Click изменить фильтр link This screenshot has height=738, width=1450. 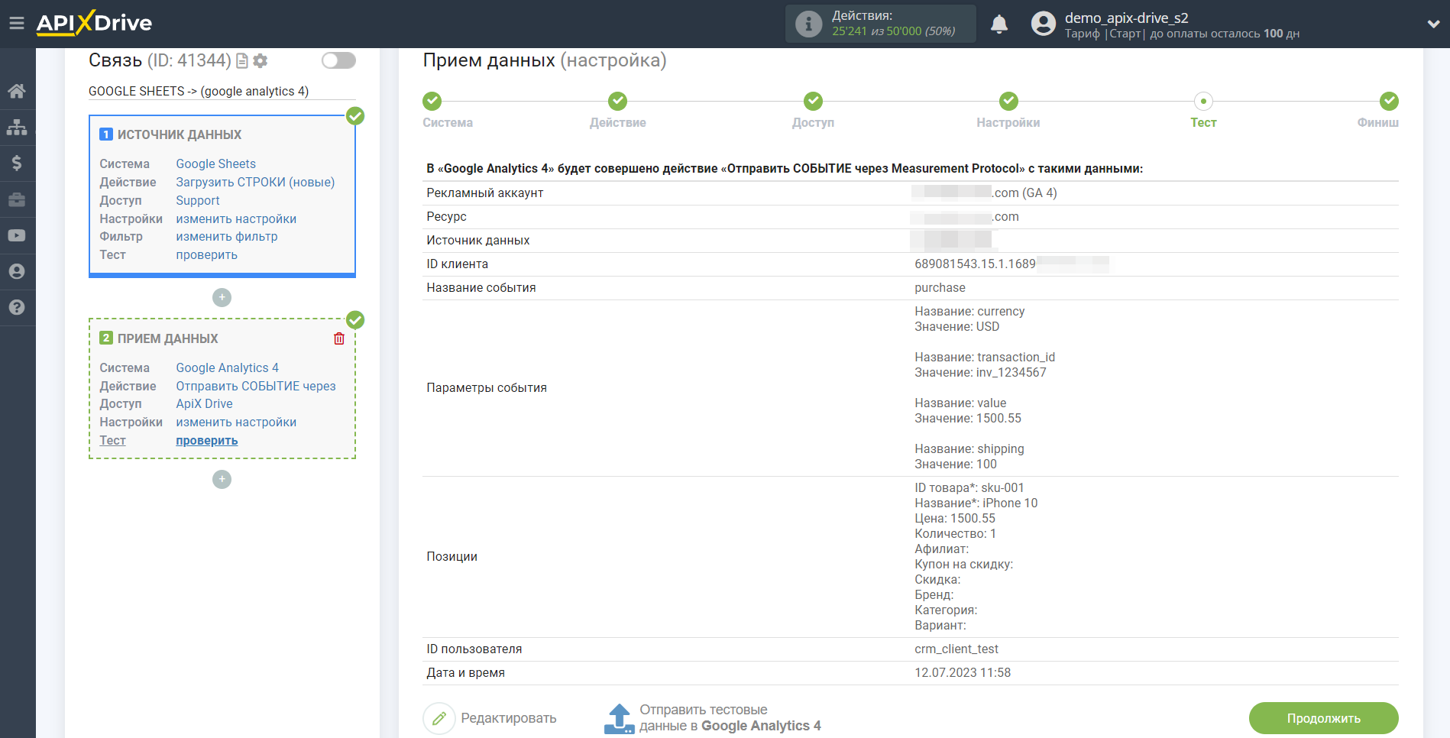click(227, 237)
